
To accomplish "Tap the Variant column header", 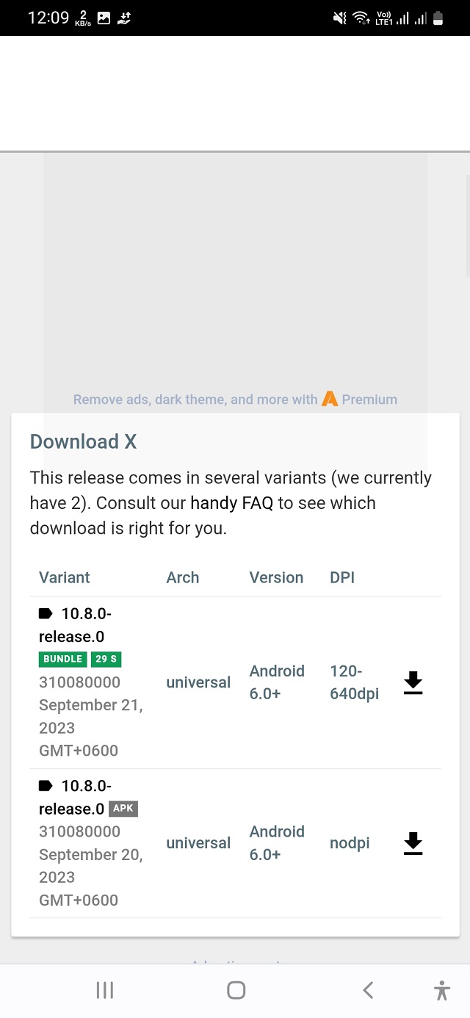I will pos(65,577).
